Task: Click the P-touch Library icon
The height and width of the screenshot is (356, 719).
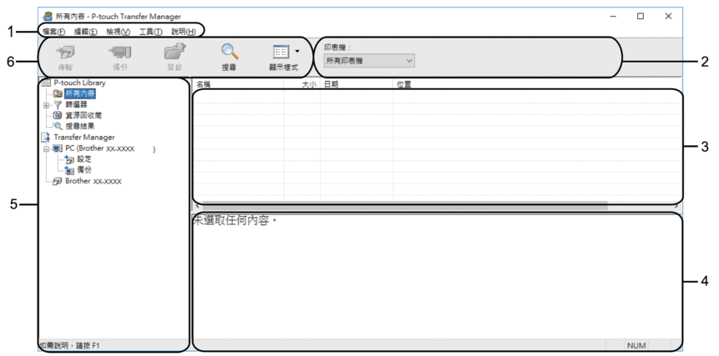Action: click(46, 83)
